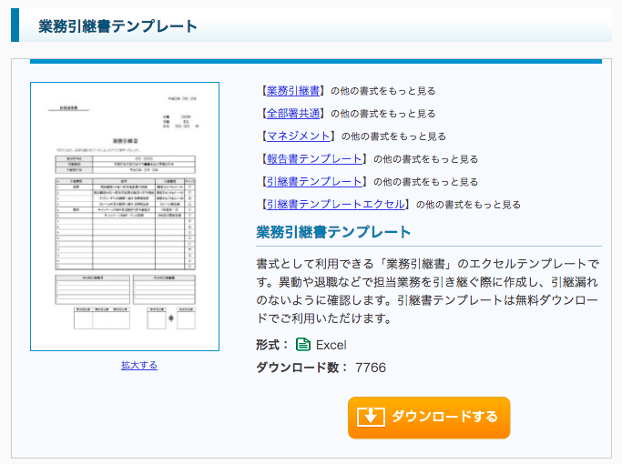This screenshot has height=464, width=622.
Task: Click the template description paragraph
Action: 428,291
